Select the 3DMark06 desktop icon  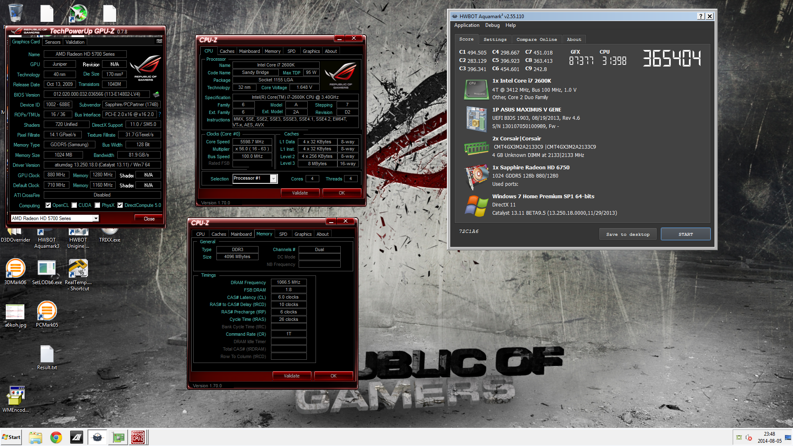15,272
